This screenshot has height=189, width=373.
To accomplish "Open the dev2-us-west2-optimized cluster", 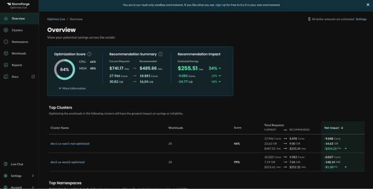I will [67, 162].
